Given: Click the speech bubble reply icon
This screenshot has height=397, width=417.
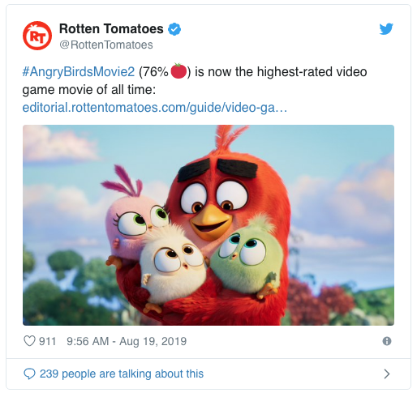Looking at the screenshot, I should tap(29, 374).
